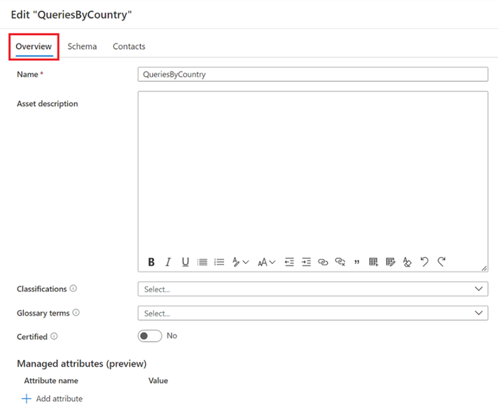Toggle italic formatting icon
Image resolution: width=498 pixels, height=406 pixels.
pos(168,262)
